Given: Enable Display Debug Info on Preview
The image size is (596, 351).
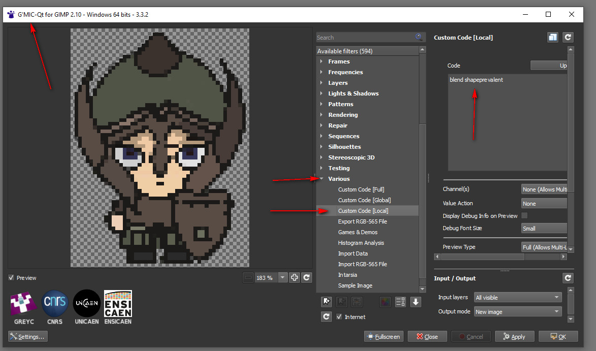Looking at the screenshot, I should click(524, 216).
